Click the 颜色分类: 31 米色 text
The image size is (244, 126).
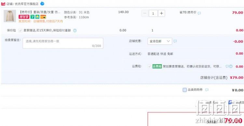click(x=77, y=12)
